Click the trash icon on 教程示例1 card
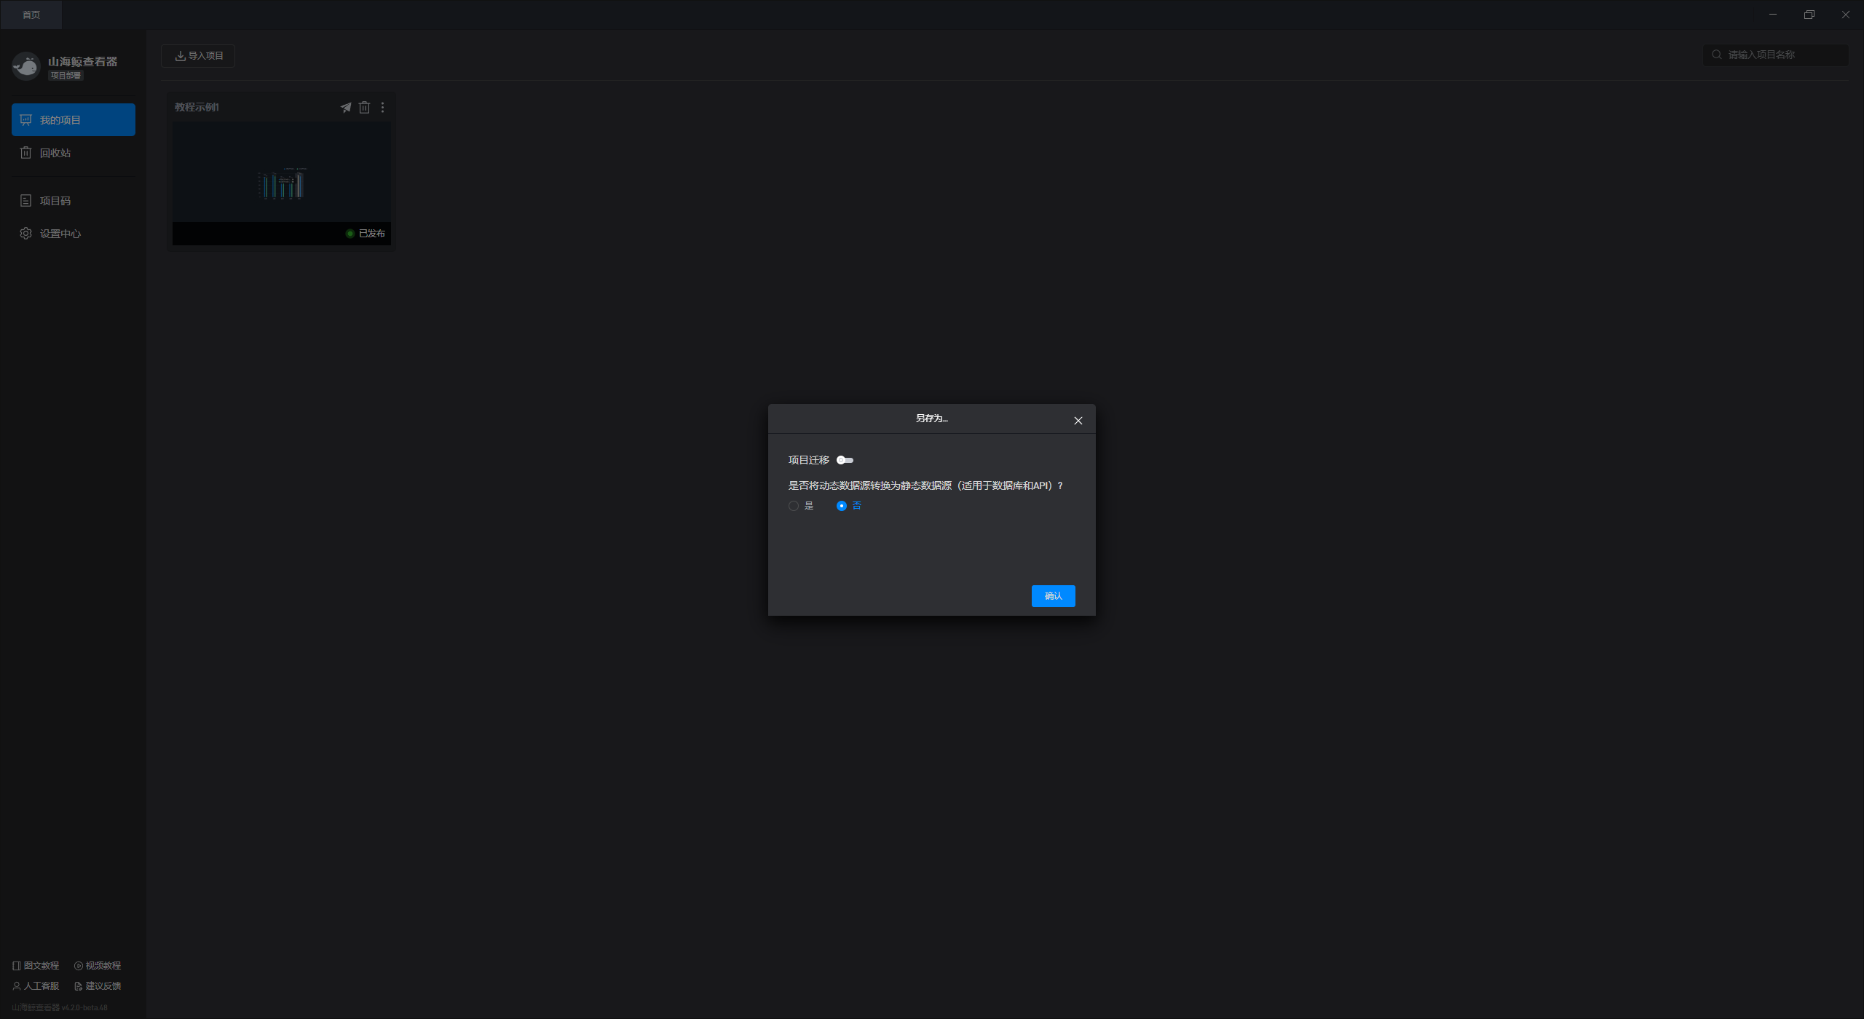1864x1019 pixels. click(364, 108)
